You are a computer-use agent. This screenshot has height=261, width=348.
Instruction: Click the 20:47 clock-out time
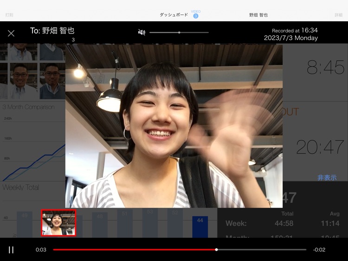[x=320, y=147]
